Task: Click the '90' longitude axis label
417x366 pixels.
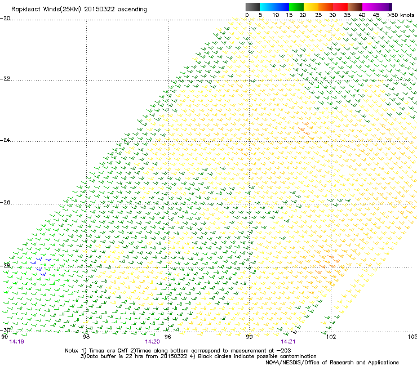Action: tap(5, 337)
